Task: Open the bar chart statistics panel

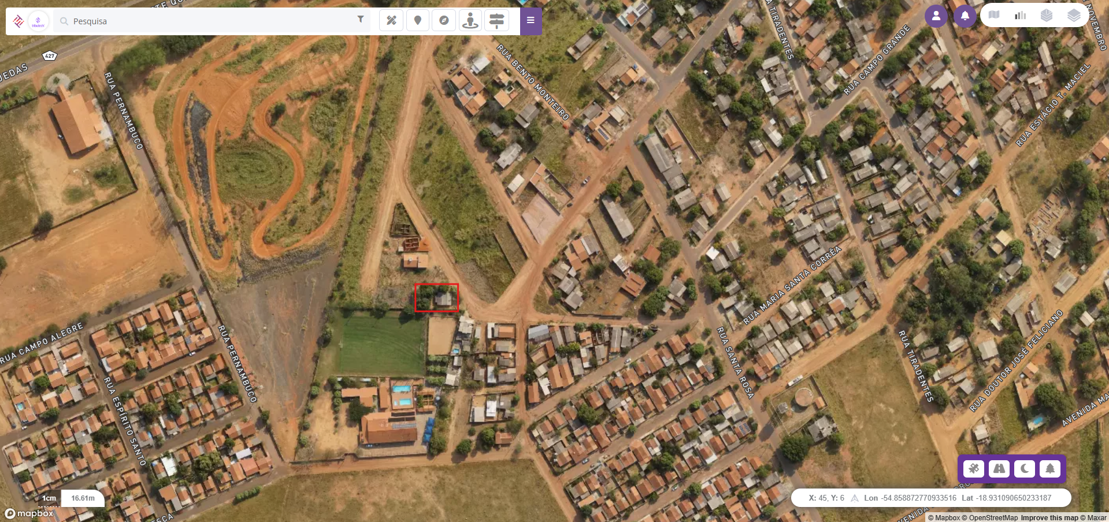Action: coord(1021,15)
